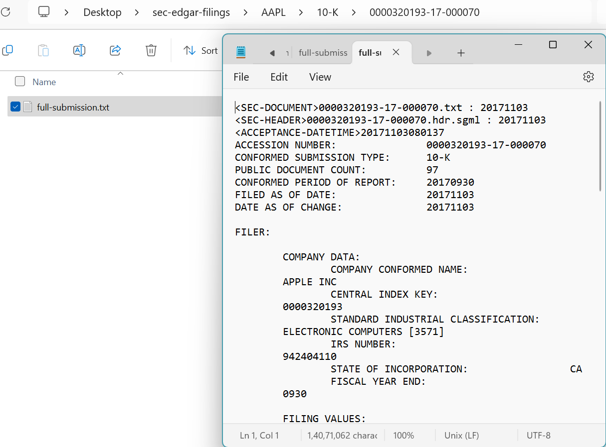Screen dimensions: 606x447
Task: Click the This PC monitor icon in breadcrumb
Action: click(x=44, y=11)
